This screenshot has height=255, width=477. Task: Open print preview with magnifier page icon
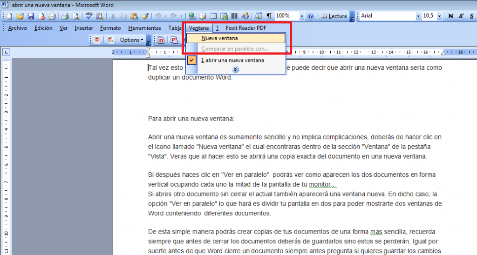click(x=76, y=16)
